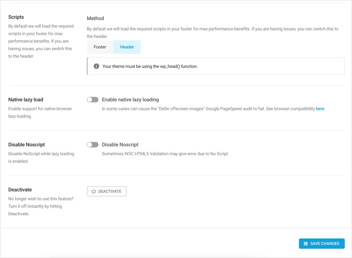This screenshot has width=352, height=258.
Task: Turn on the Disable Noscript switch
Action: pos(93,145)
